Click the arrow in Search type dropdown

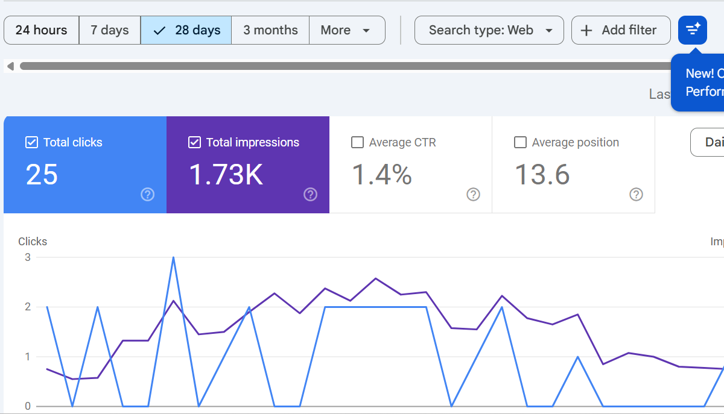point(549,31)
